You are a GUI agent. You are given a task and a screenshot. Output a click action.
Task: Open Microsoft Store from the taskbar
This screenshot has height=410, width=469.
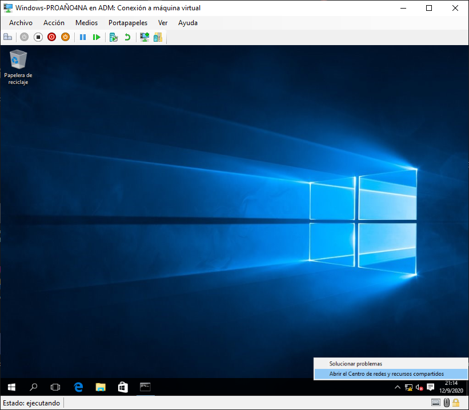click(x=123, y=387)
